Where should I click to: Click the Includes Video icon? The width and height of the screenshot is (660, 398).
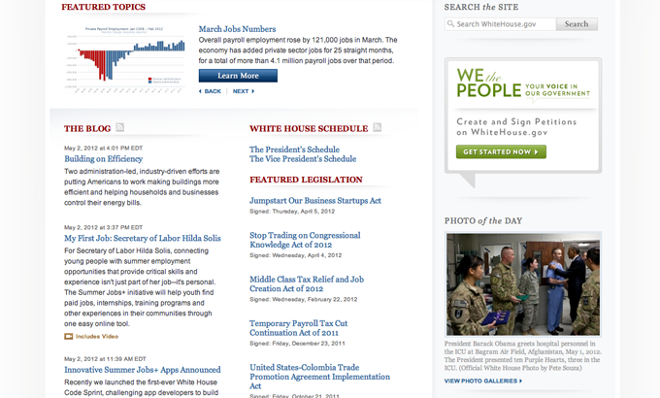69,336
